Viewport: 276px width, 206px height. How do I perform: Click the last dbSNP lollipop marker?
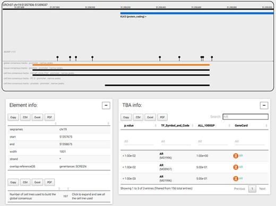coord(212,58)
